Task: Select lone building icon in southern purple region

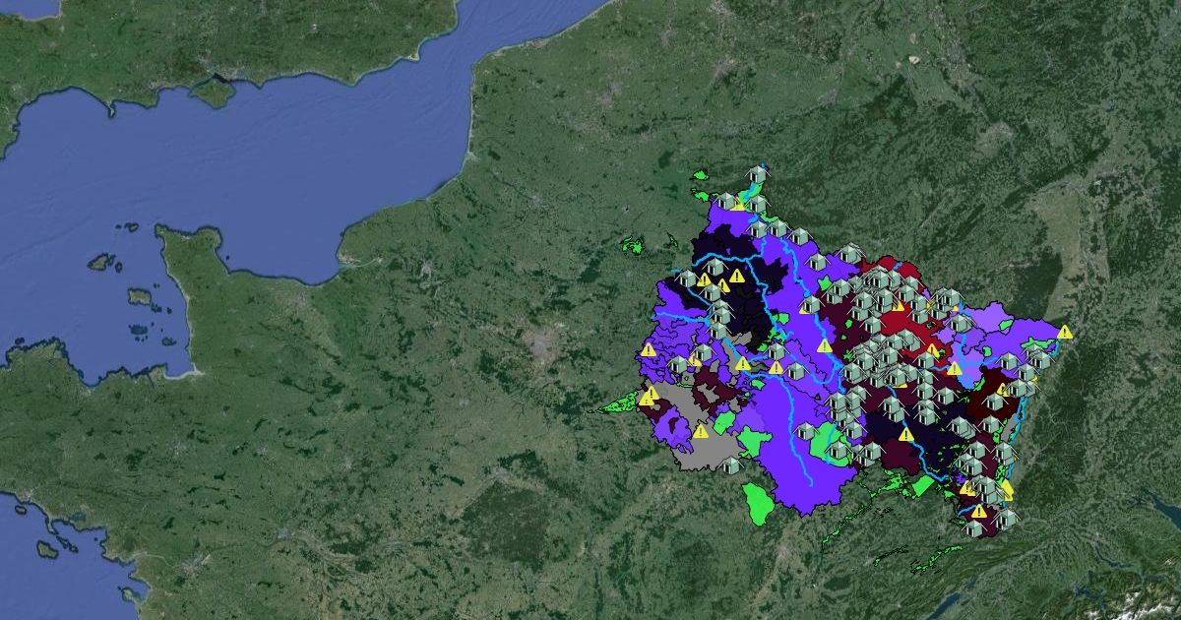Action: 805,431
